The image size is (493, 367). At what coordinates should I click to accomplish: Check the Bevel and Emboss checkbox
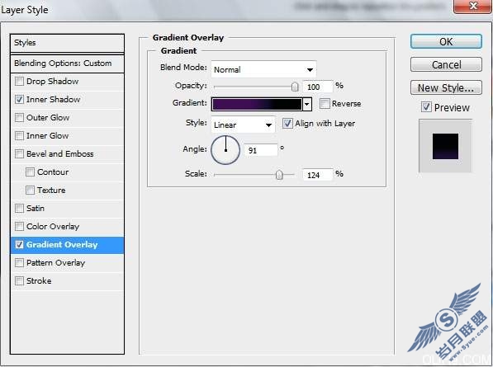pyautogui.click(x=19, y=154)
